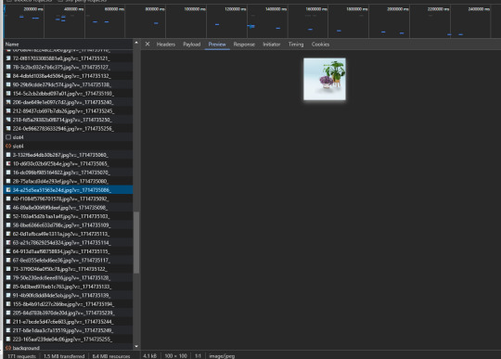Click the image icon beside the 154- request
The image size is (501, 359).
click(8, 94)
